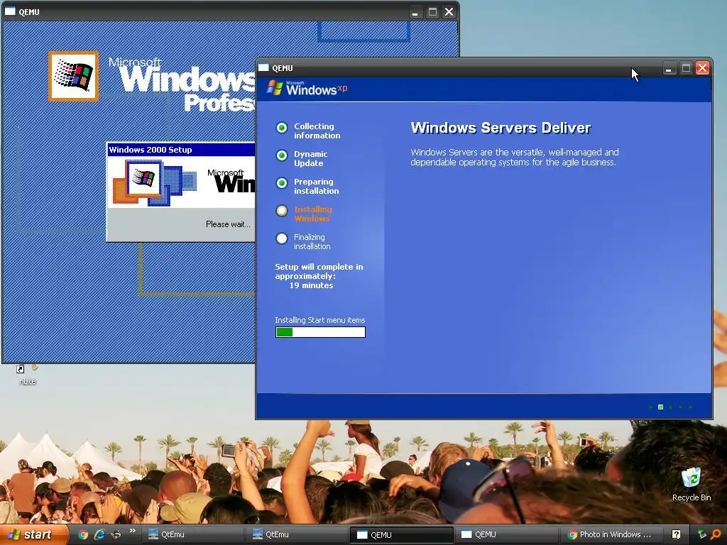Click the '19 minutes' time estimate text
Viewport: 727px width, 545px height.
311,285
